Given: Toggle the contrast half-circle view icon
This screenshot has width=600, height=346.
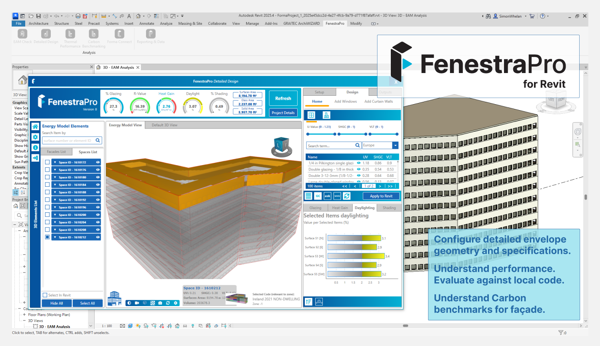Looking at the screenshot, I should click(129, 303).
